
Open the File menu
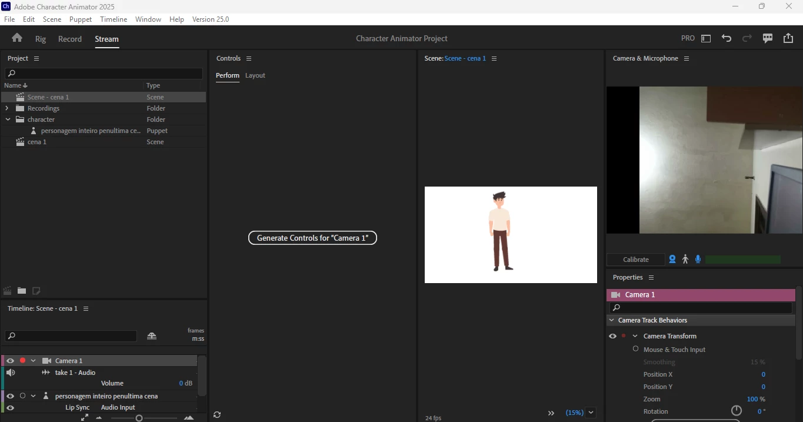(9, 19)
